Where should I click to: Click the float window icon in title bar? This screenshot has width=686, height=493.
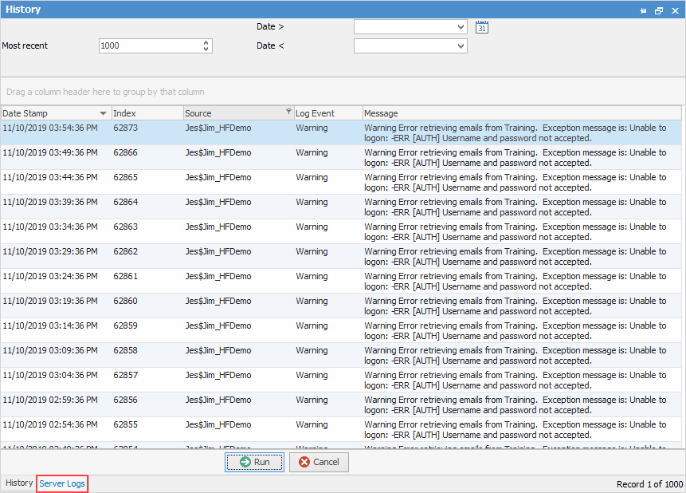[660, 10]
